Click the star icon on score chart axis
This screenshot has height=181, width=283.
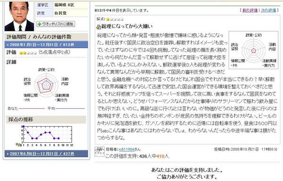point(17,144)
